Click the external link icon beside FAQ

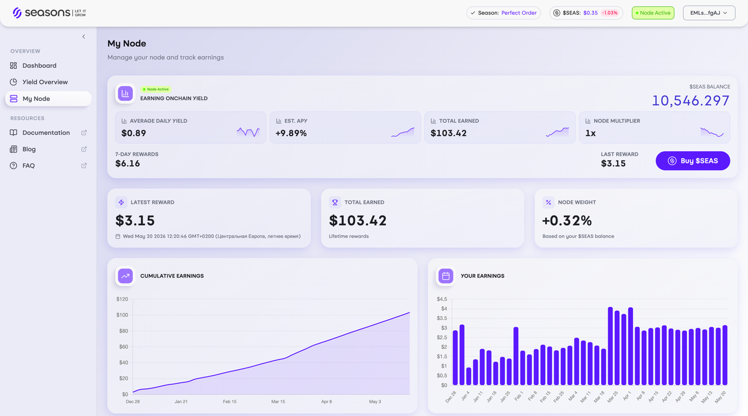84,165
